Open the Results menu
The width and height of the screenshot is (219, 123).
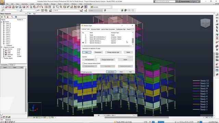46,4
